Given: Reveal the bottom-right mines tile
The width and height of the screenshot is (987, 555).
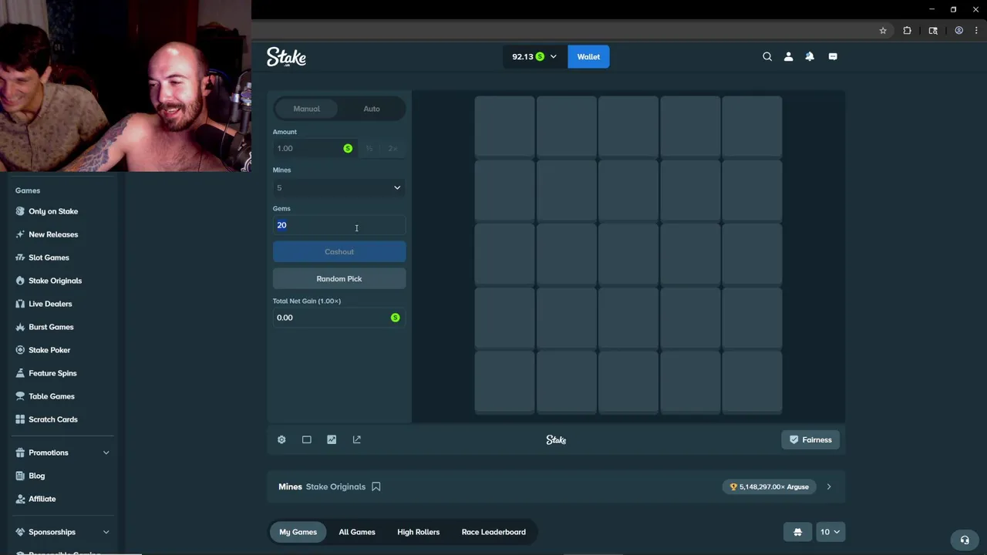Looking at the screenshot, I should [752, 382].
